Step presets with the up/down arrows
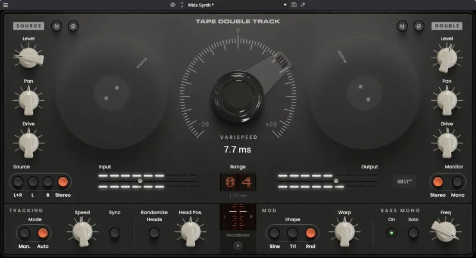The height and width of the screenshot is (258, 476). pyautogui.click(x=182, y=5)
